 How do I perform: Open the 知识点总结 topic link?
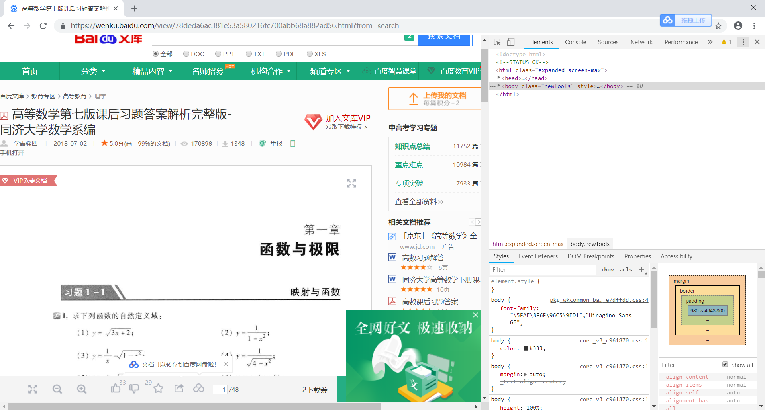click(412, 146)
